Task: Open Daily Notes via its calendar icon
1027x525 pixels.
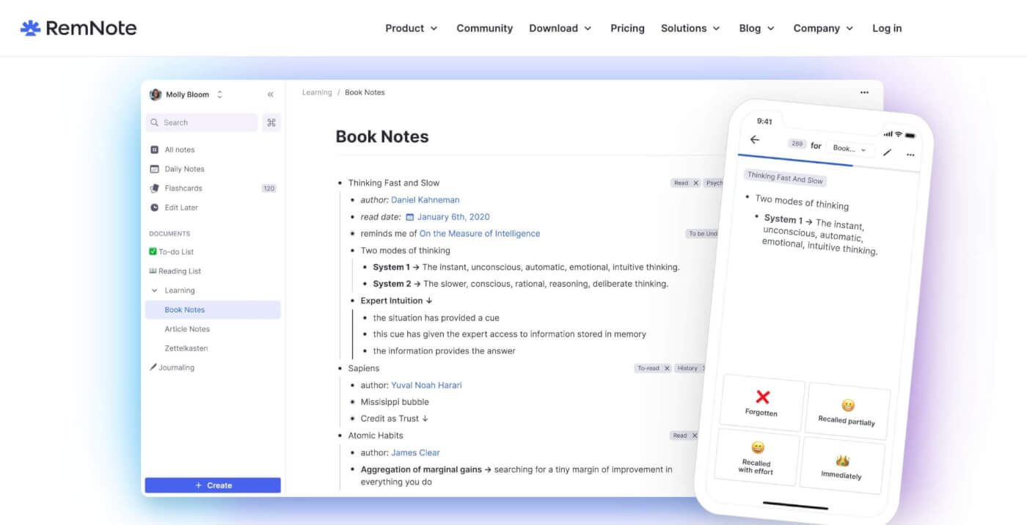Action: click(156, 169)
